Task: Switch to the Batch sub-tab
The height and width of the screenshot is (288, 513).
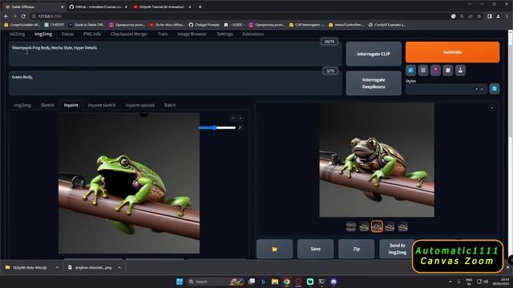Action: coord(170,105)
